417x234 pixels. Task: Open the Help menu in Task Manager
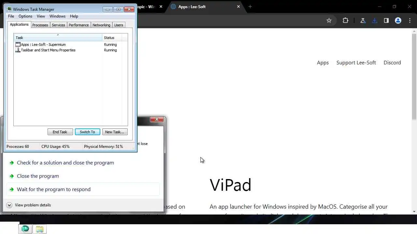point(74,16)
